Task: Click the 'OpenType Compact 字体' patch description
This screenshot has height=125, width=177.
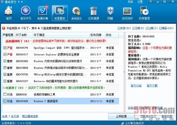Action: 61,48
